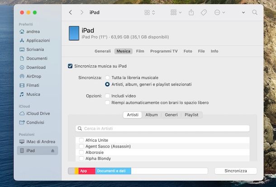Switch to icon grid view

coord(147,12)
